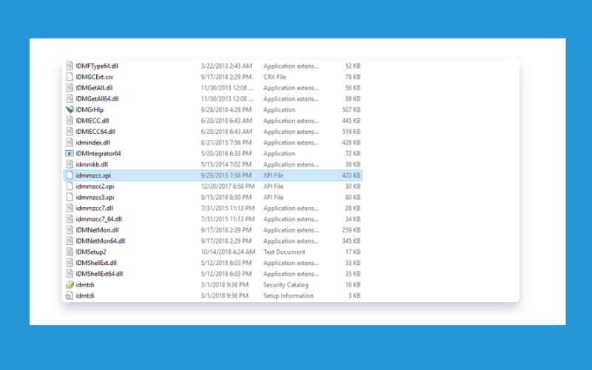Image resolution: width=592 pixels, height=370 pixels.
Task: Select the icon beside IDMIECC.dll
Action: (x=70, y=121)
